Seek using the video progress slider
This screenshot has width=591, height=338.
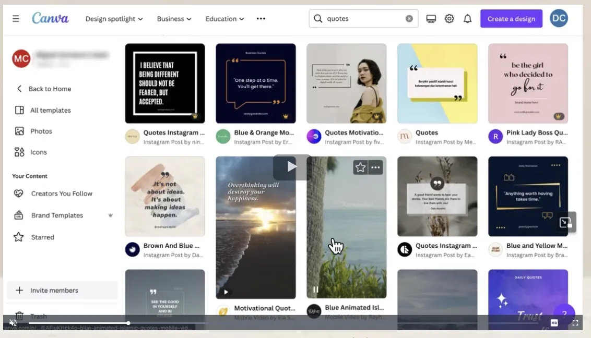pyautogui.click(x=128, y=323)
